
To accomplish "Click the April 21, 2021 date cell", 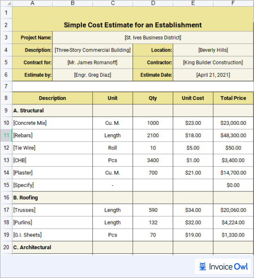I will (x=213, y=75).
